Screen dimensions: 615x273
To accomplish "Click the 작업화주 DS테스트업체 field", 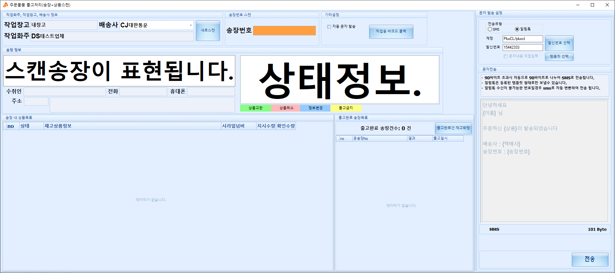I will pos(112,36).
